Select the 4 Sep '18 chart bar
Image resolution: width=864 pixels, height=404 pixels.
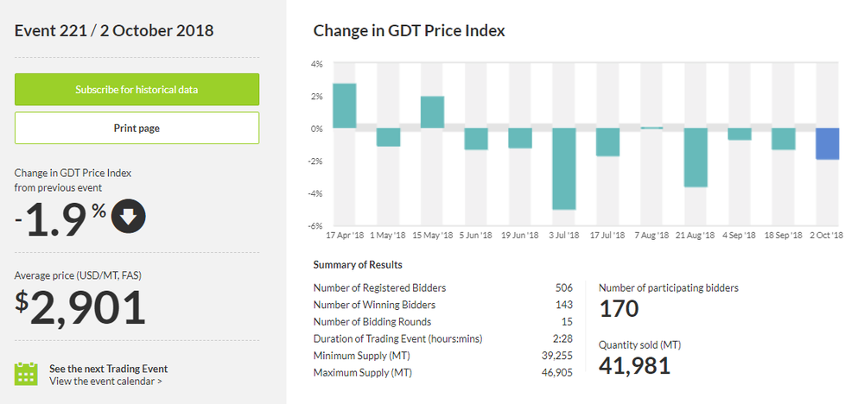pyautogui.click(x=740, y=134)
